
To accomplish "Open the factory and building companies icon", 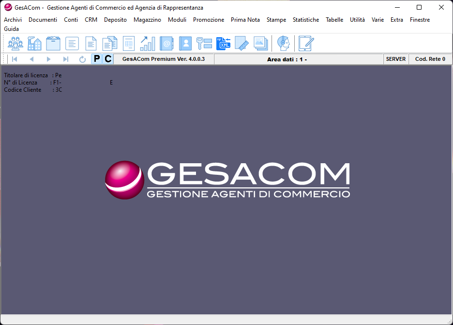I will click(34, 43).
